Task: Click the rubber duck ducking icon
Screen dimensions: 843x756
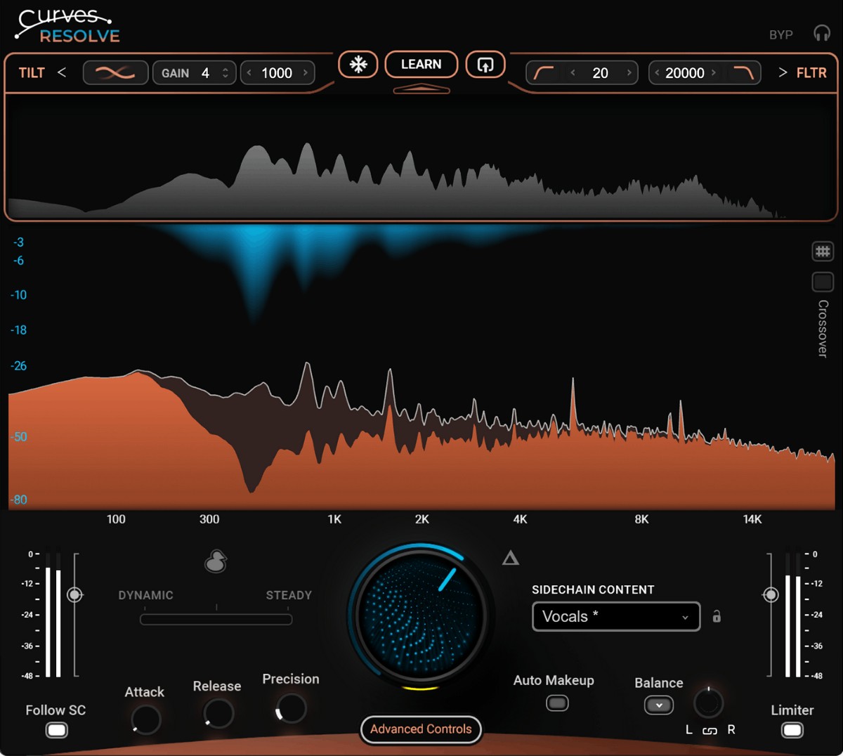Action: coord(216,562)
